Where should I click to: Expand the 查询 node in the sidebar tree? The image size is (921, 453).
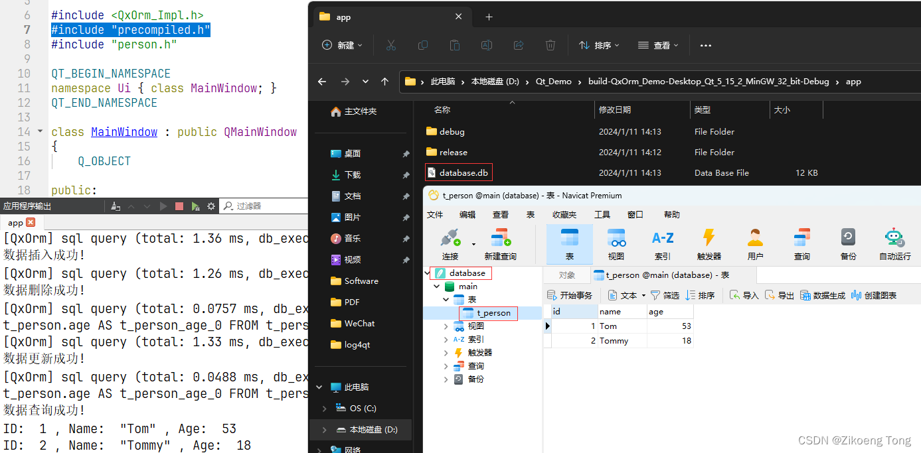tap(448, 365)
